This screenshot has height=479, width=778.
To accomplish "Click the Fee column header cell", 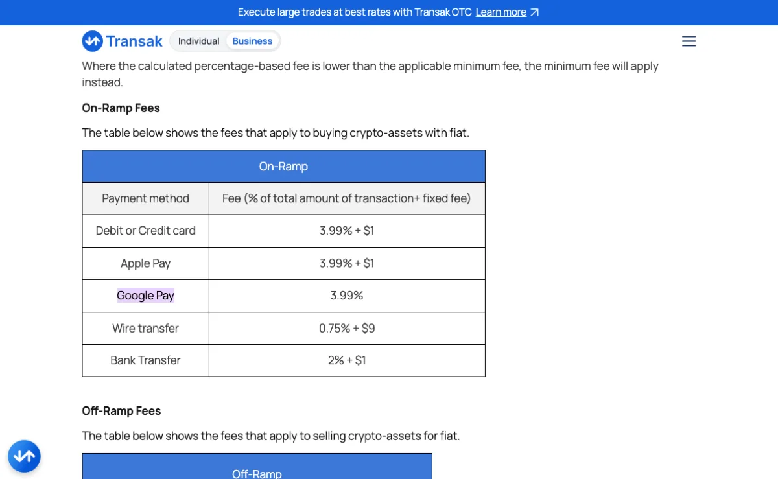I will click(347, 198).
